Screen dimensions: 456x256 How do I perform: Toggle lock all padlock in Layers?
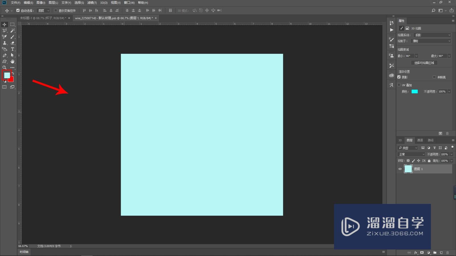[x=429, y=161]
